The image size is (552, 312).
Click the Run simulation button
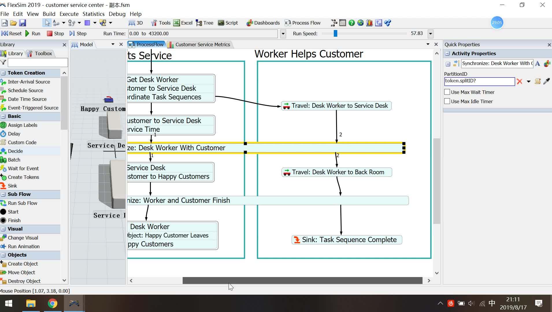pos(33,34)
